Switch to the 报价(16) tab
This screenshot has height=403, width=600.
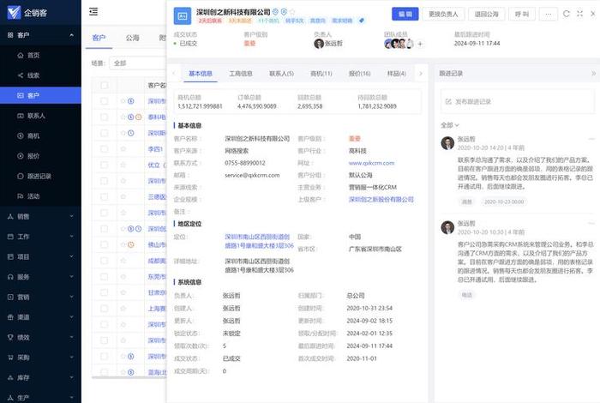(x=359, y=74)
